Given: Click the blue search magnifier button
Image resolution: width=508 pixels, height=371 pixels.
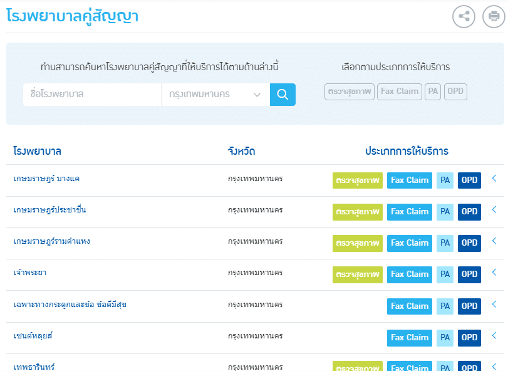Looking at the screenshot, I should (283, 95).
